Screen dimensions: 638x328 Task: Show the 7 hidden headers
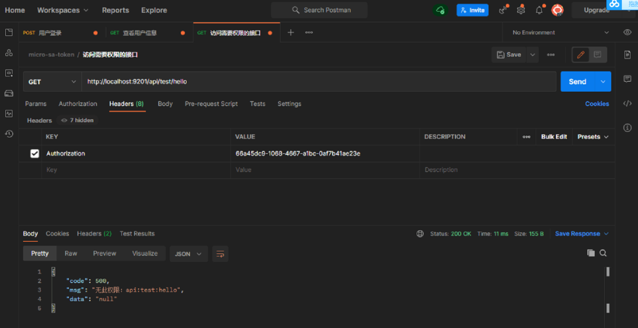pos(77,120)
